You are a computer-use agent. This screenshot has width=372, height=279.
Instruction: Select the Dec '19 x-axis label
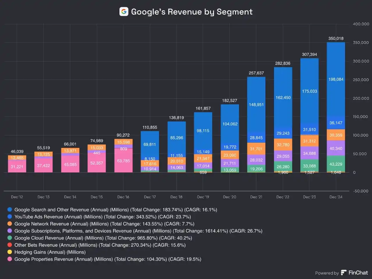coord(203,197)
